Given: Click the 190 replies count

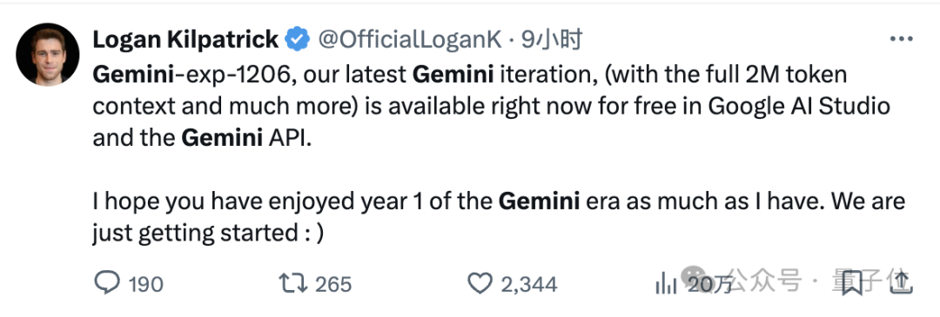Looking at the screenshot, I should click(x=146, y=284).
